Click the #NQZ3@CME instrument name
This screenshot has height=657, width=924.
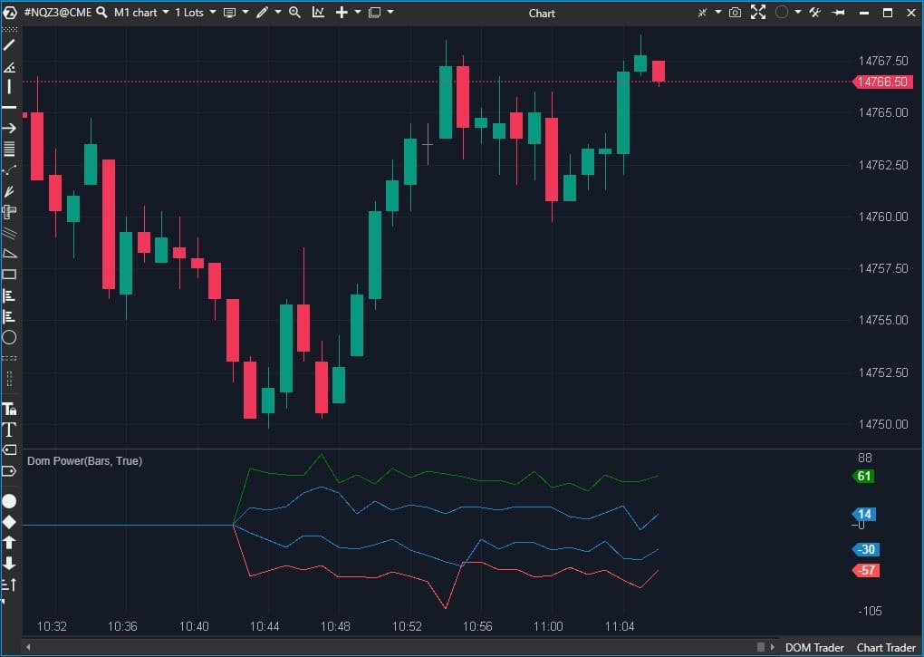point(57,13)
